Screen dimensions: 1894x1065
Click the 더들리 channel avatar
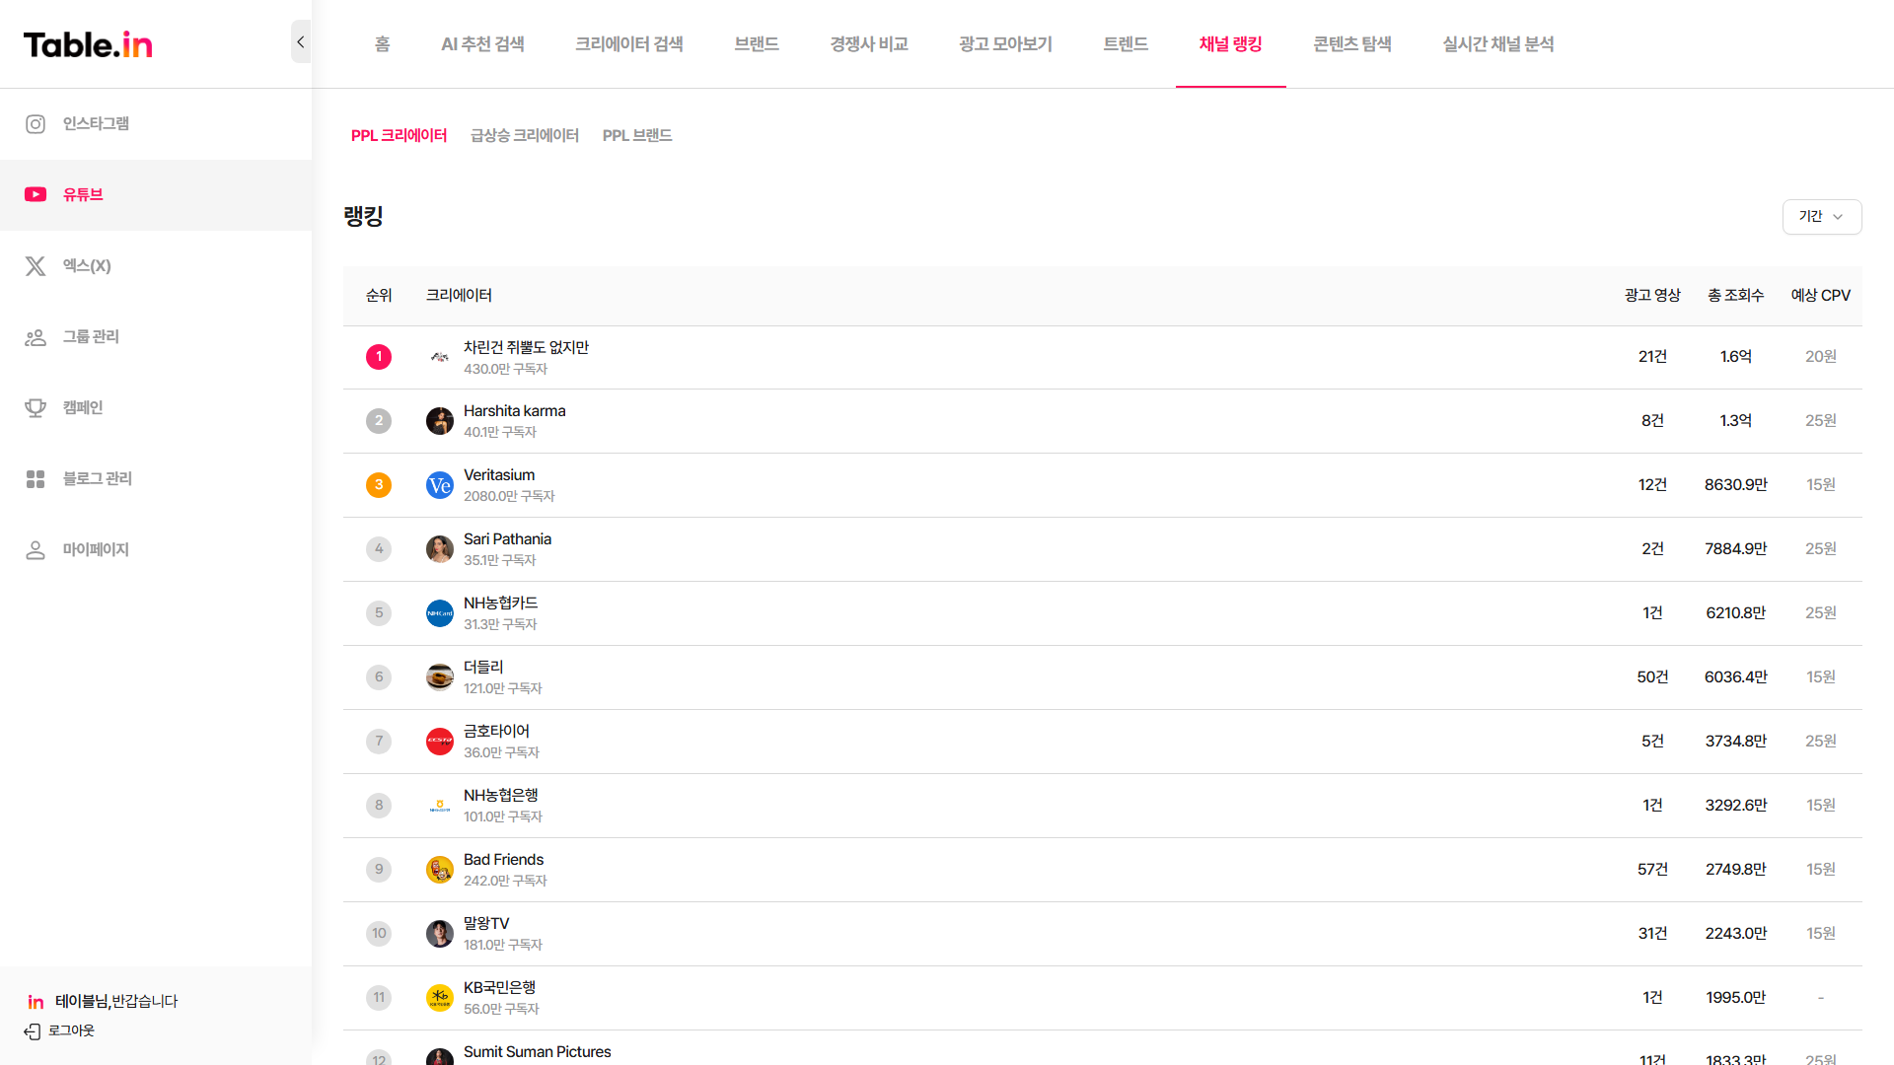[440, 677]
